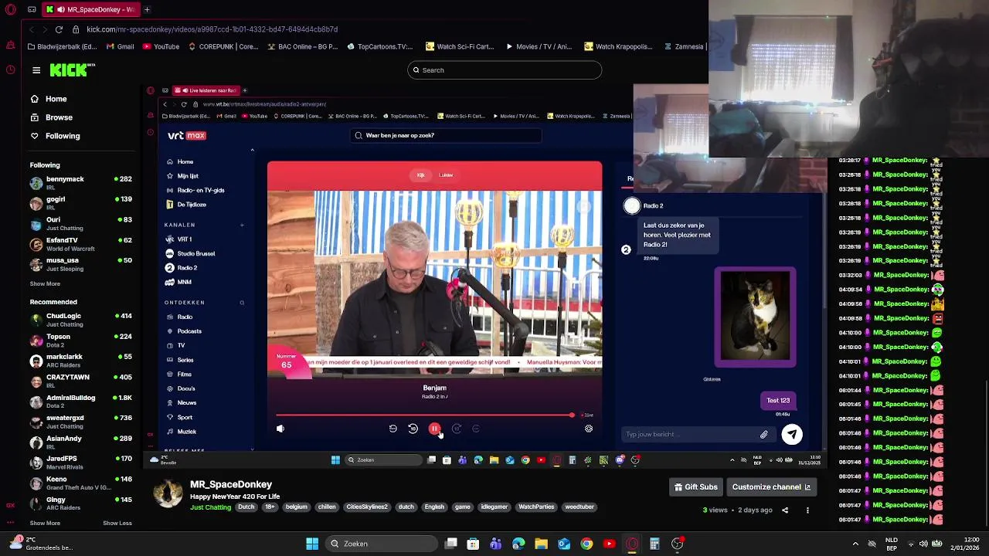Add a channel with Kanalen plus icon
This screenshot has height=556, width=989.
242,225
